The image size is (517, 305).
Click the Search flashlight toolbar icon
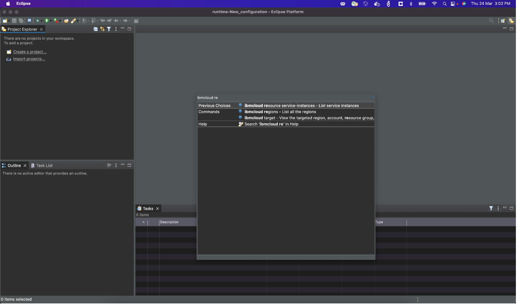point(73,21)
